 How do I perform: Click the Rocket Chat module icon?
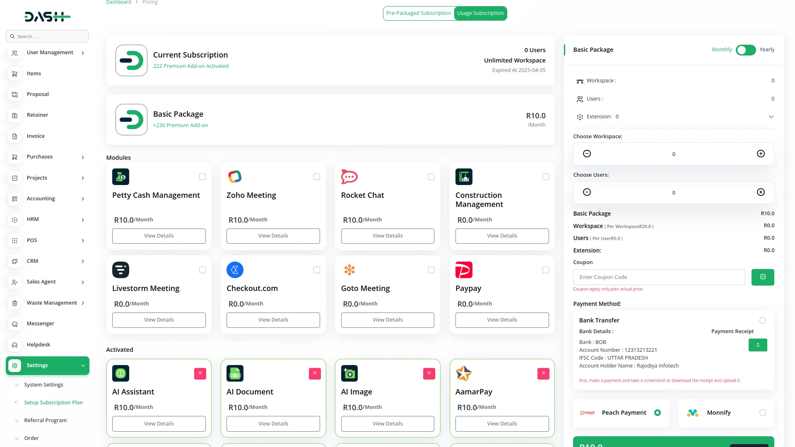click(349, 177)
